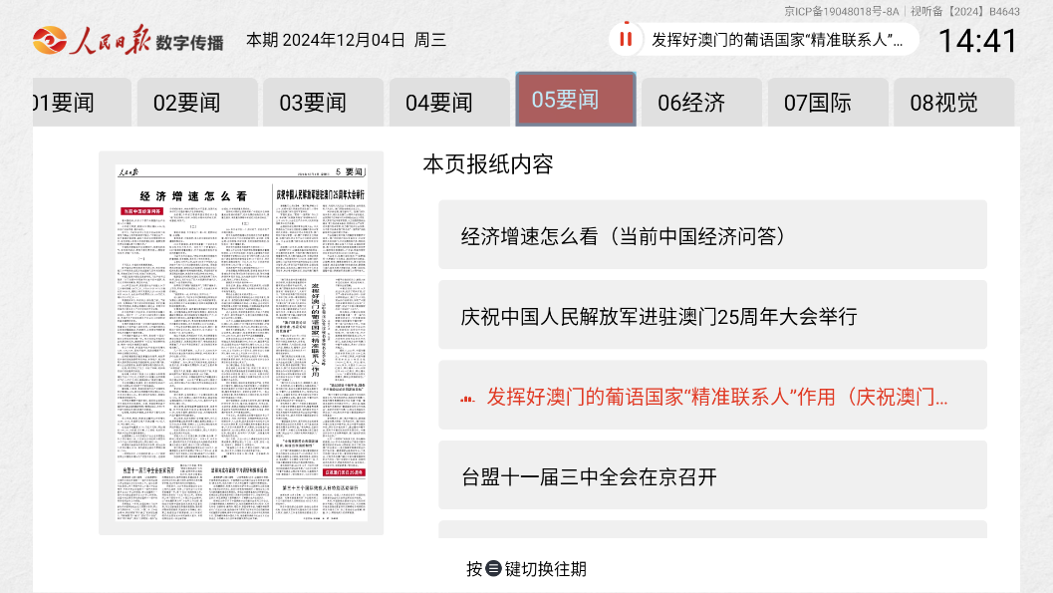Go to the 06经济 tab
Screen dimensions: 1053x593
(x=691, y=103)
